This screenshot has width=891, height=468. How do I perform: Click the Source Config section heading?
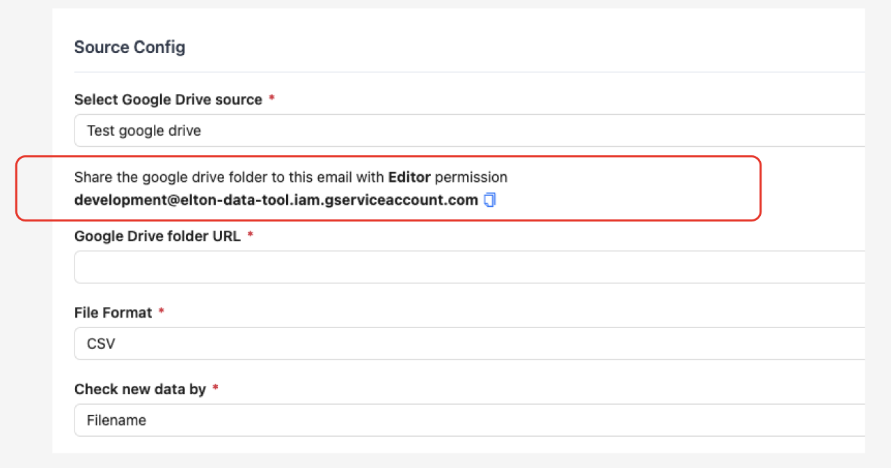(129, 47)
